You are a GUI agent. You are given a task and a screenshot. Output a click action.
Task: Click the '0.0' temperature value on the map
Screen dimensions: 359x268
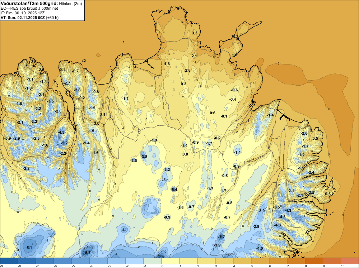(x=185, y=154)
